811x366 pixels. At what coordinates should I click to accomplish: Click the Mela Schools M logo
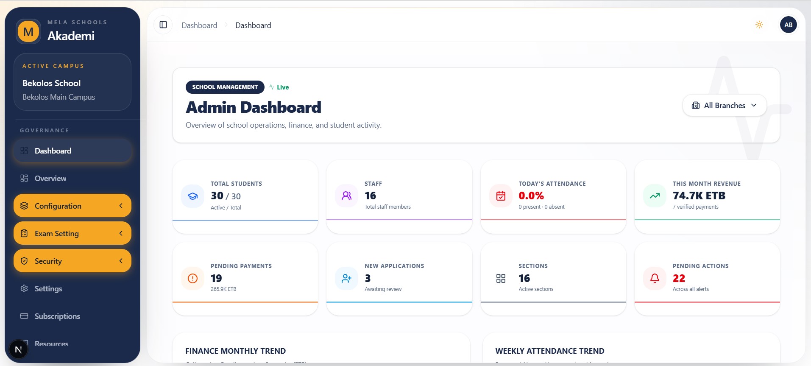click(28, 32)
